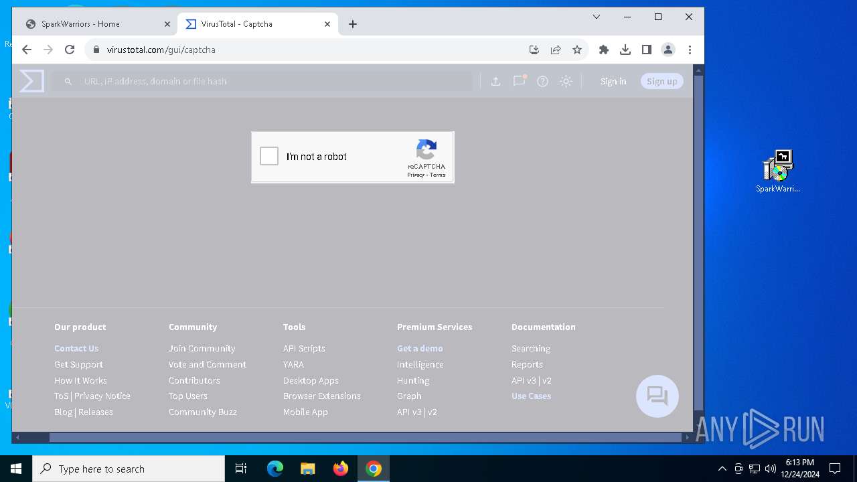857x482 pixels.
Task: Open the Get Support link
Action: pos(78,364)
